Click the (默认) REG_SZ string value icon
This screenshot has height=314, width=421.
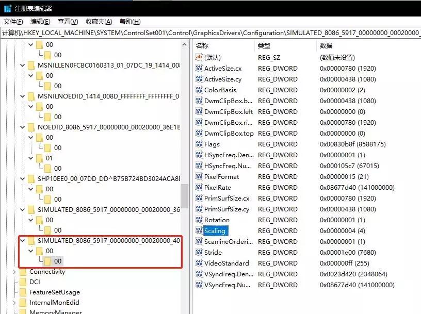coord(198,57)
